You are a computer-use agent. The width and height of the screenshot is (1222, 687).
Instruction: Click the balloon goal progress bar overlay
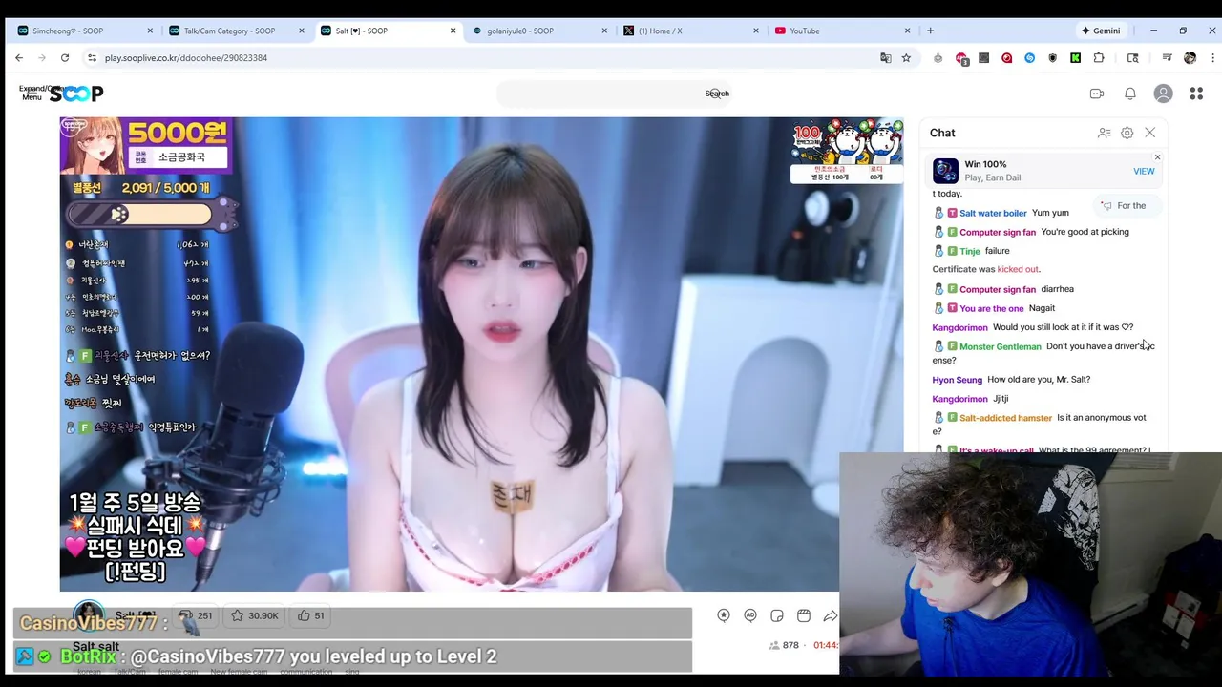click(151, 215)
